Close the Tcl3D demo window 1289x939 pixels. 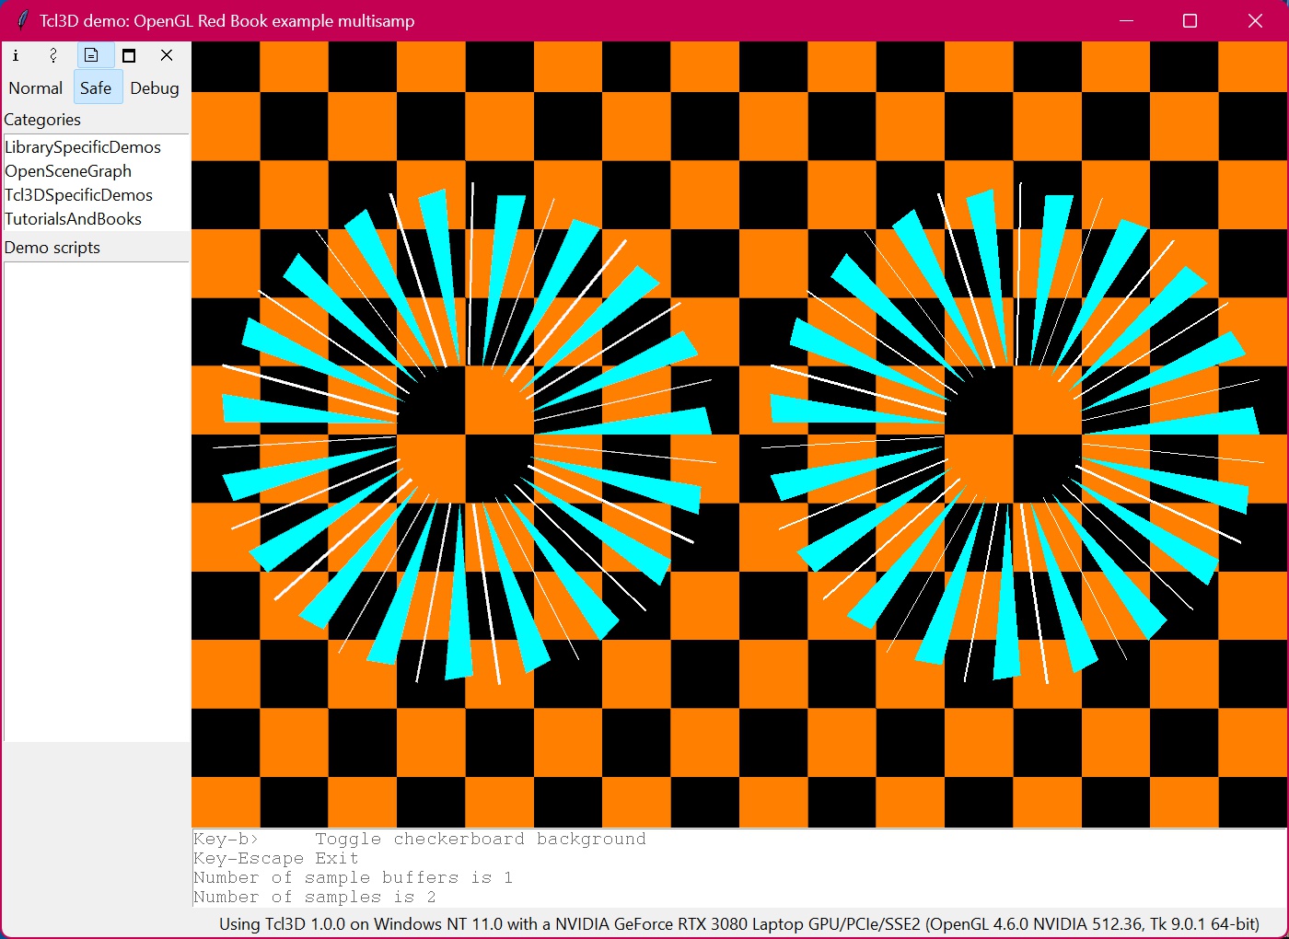pos(1255,20)
